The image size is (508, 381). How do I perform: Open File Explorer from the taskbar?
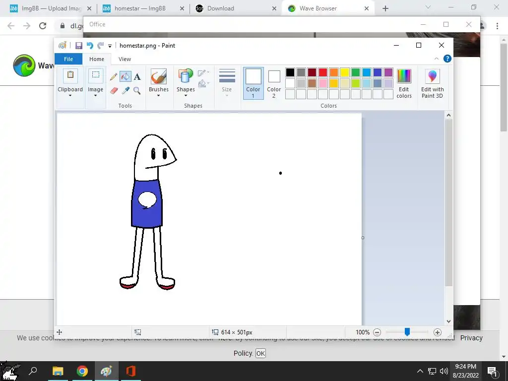point(58,371)
